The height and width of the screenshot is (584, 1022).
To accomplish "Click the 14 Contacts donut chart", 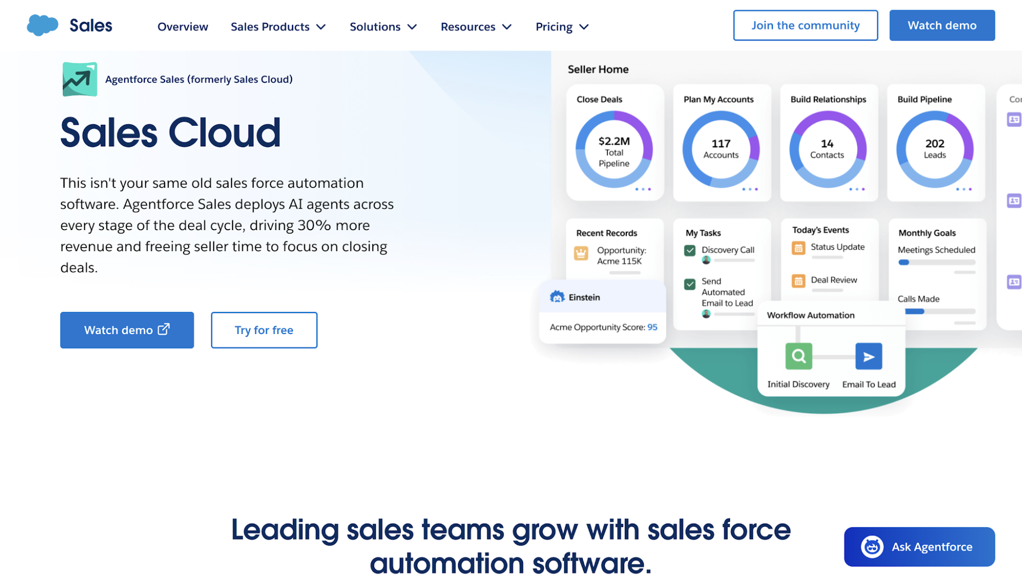I will [x=827, y=149].
